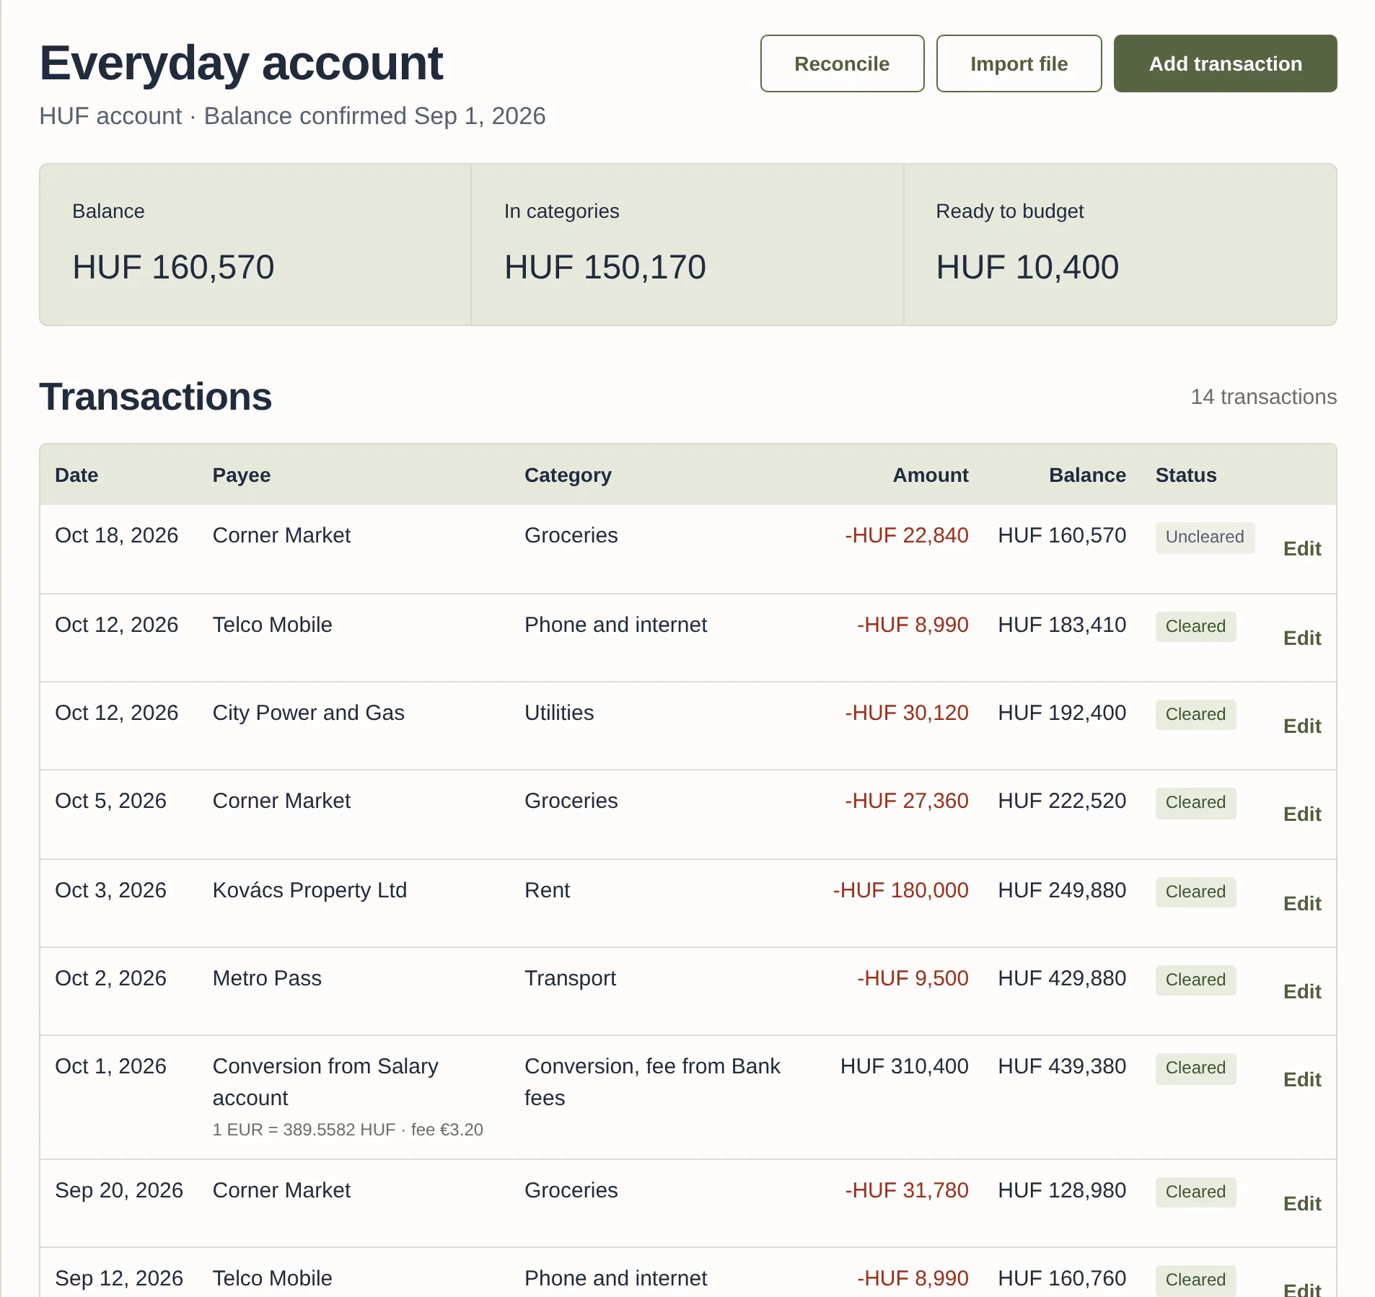Edit the Oct 5 Corner Market transaction

(x=1302, y=814)
